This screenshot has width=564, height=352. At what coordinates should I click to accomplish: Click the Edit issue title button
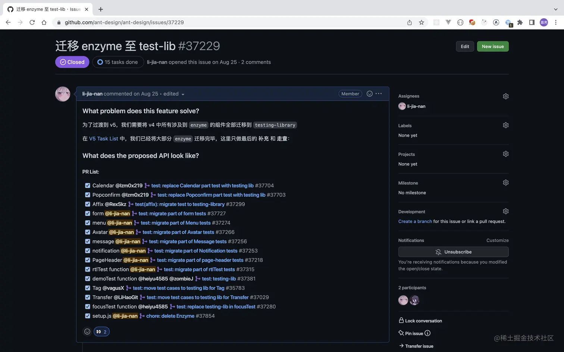(x=465, y=47)
